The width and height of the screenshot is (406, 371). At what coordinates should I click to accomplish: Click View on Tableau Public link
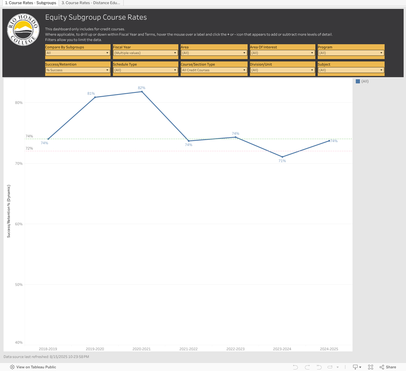click(x=33, y=367)
